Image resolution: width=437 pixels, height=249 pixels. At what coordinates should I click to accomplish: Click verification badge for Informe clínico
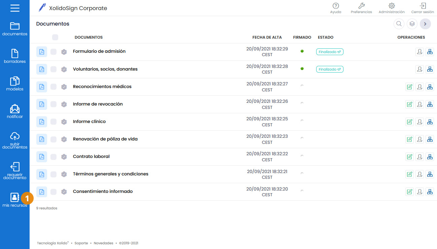pos(64,122)
